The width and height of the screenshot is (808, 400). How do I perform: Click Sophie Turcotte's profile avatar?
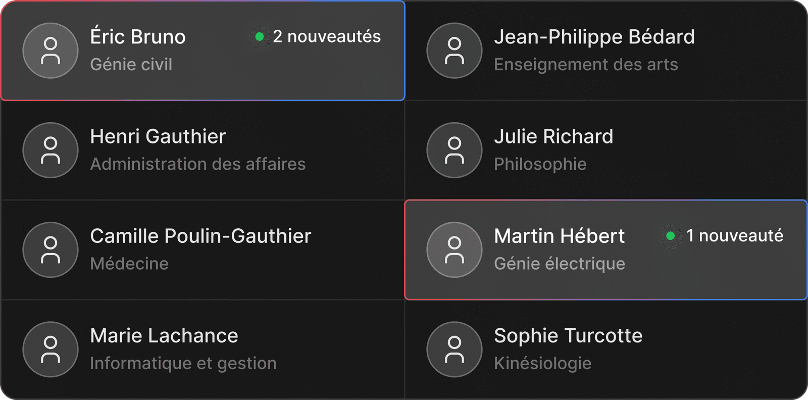(454, 349)
